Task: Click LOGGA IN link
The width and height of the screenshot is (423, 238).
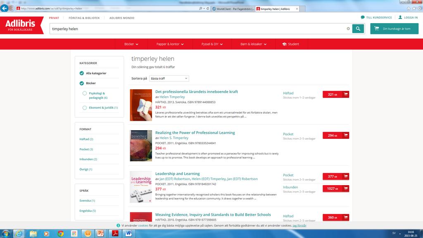Action: coord(411,17)
